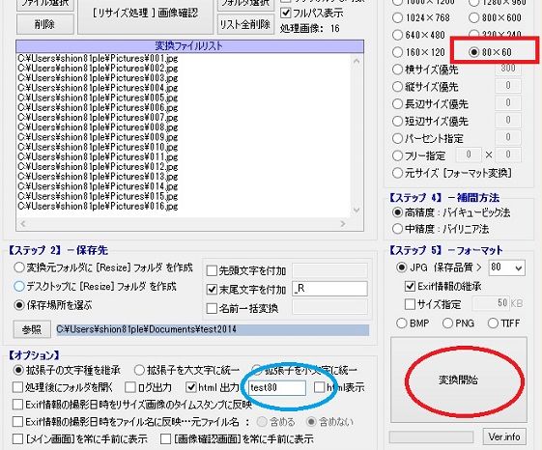Enable the サイズ指定 checkbox

(x=410, y=304)
